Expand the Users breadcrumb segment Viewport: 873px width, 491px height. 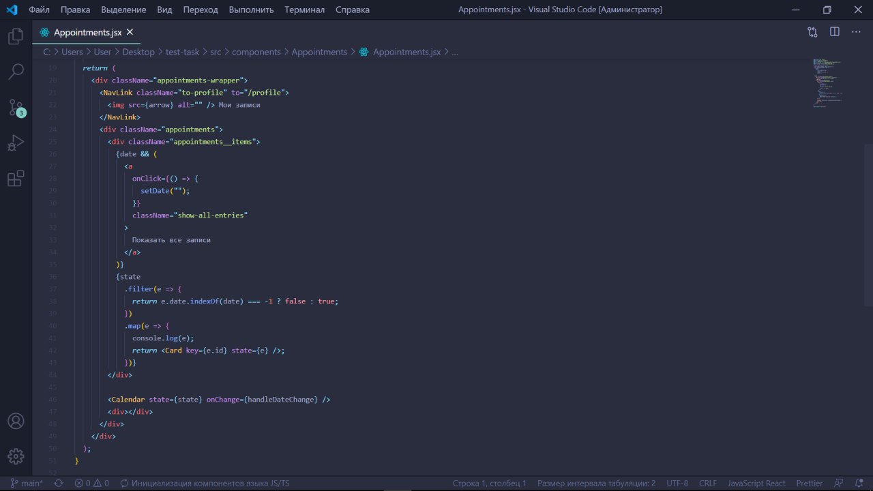coord(72,52)
